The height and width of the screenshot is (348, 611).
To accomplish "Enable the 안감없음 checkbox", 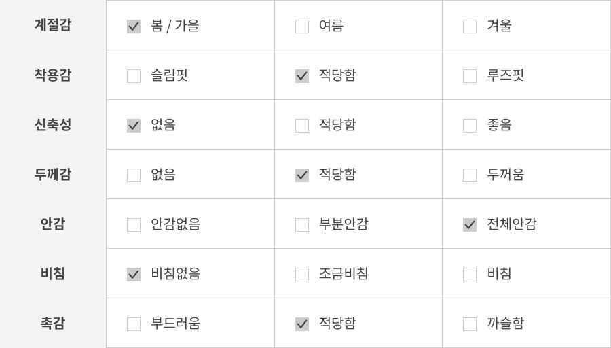I will pos(134,225).
